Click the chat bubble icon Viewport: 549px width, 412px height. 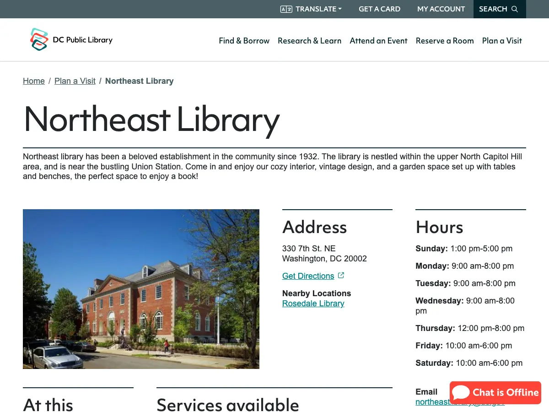tap(461, 392)
